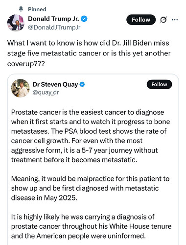Viewport: 186px width, 245px height.
Task: Click the text 'May 2025' in quoted post
Action: pyautogui.click(x=60, y=198)
